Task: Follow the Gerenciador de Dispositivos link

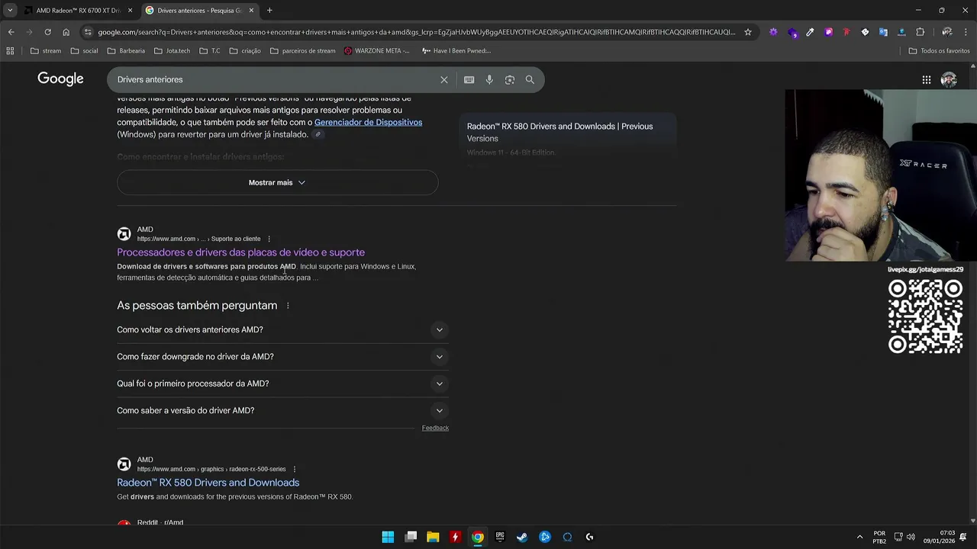Action: click(x=368, y=122)
